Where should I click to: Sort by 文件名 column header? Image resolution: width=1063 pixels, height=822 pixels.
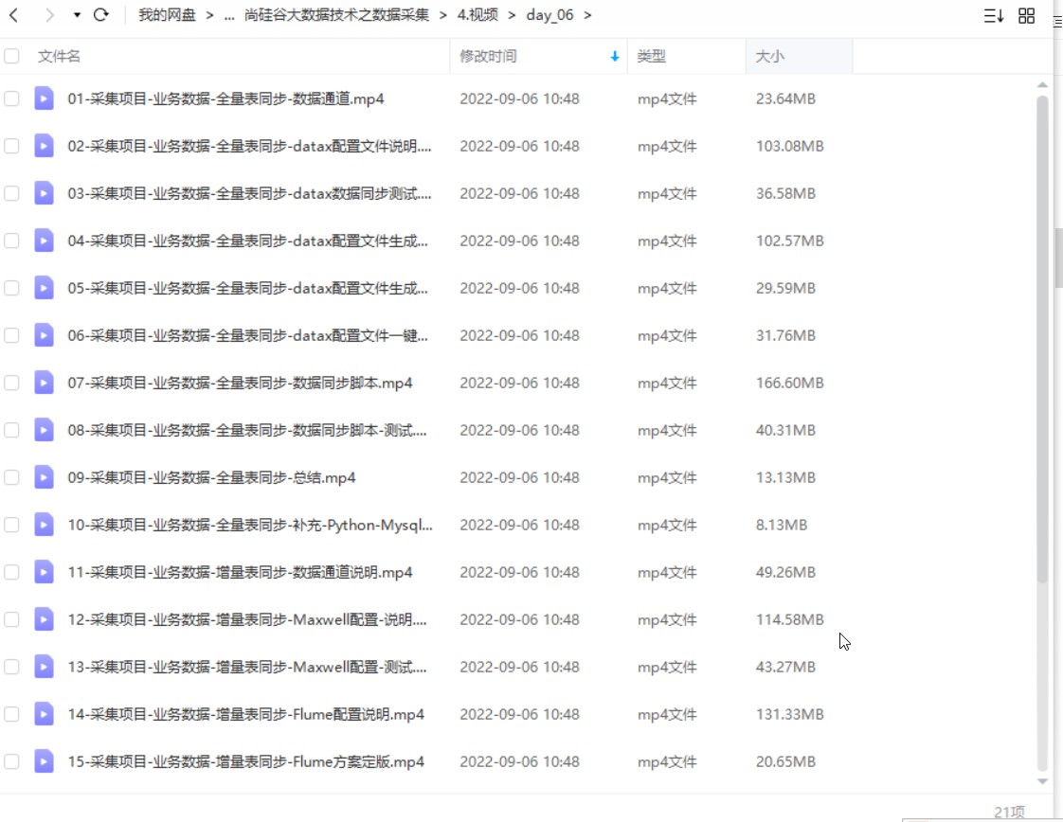59,56
